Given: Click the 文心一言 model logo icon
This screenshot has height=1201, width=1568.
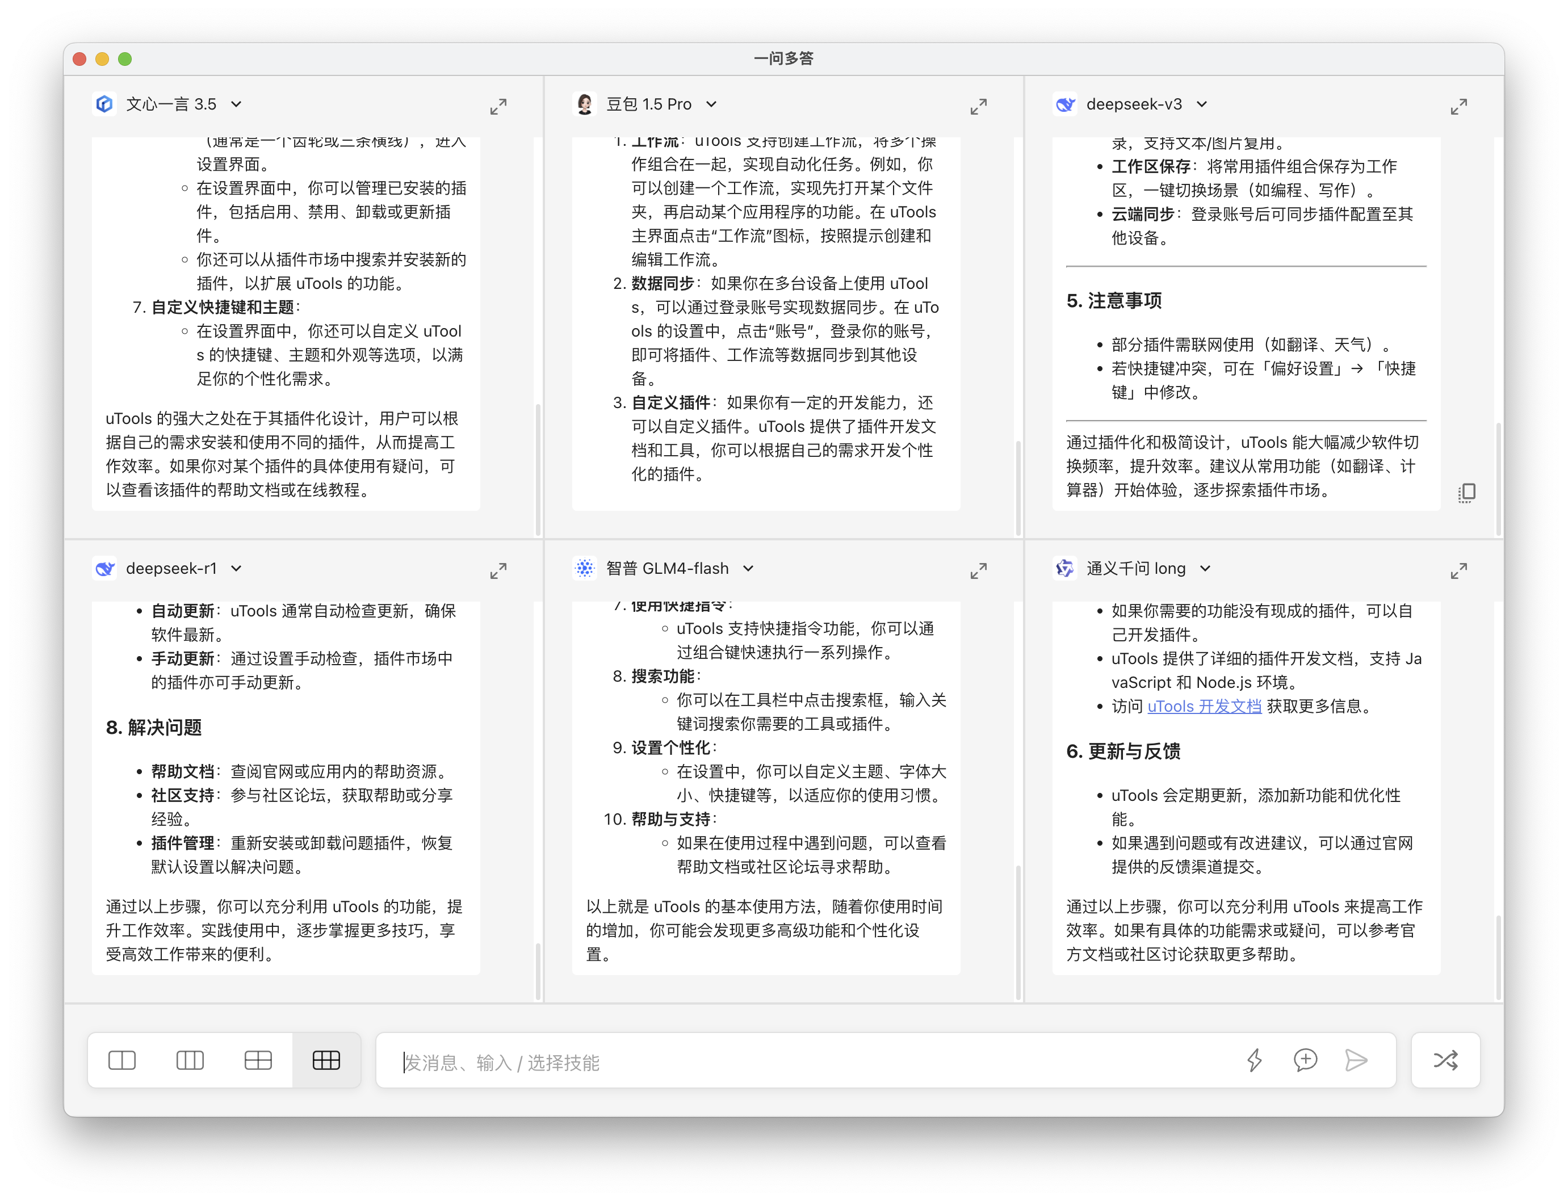Looking at the screenshot, I should (104, 104).
